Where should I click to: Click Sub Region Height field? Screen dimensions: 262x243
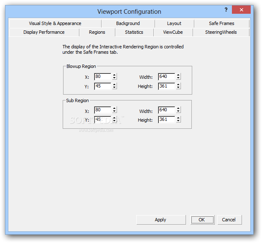167,120
